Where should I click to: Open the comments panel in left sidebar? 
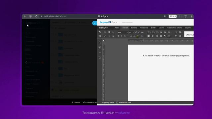(100, 48)
